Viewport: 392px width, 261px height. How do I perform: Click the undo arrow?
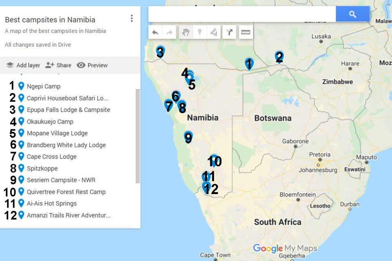click(x=155, y=32)
